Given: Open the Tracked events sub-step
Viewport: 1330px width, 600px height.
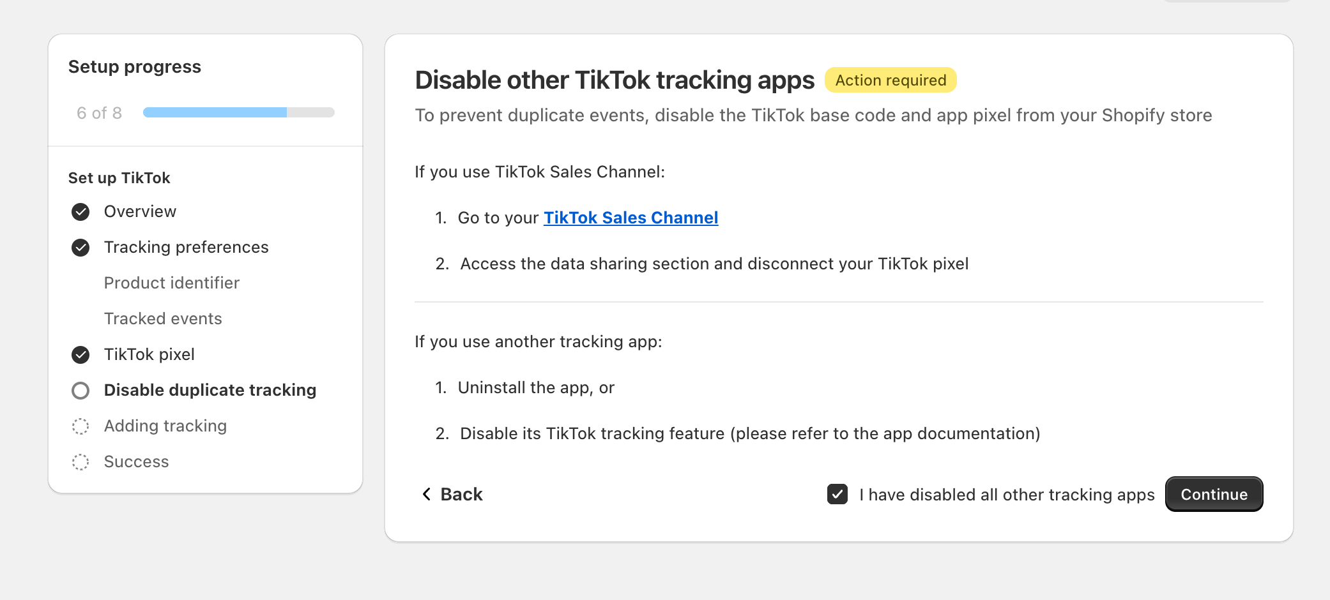Looking at the screenshot, I should [163, 319].
